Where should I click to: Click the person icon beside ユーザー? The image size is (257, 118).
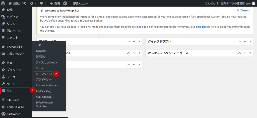3,77
